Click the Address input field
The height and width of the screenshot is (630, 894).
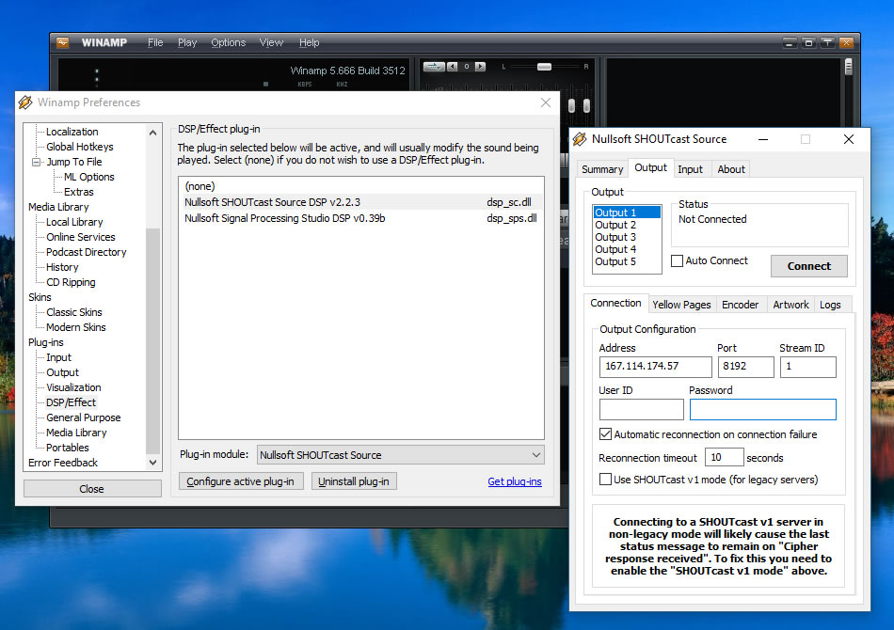click(655, 367)
